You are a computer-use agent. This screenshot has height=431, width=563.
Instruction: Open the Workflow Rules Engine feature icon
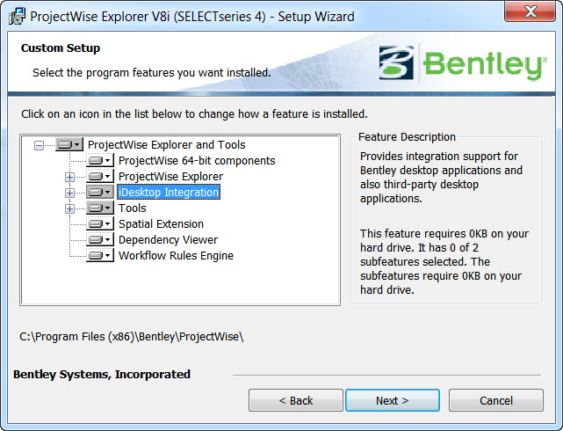[x=100, y=256]
